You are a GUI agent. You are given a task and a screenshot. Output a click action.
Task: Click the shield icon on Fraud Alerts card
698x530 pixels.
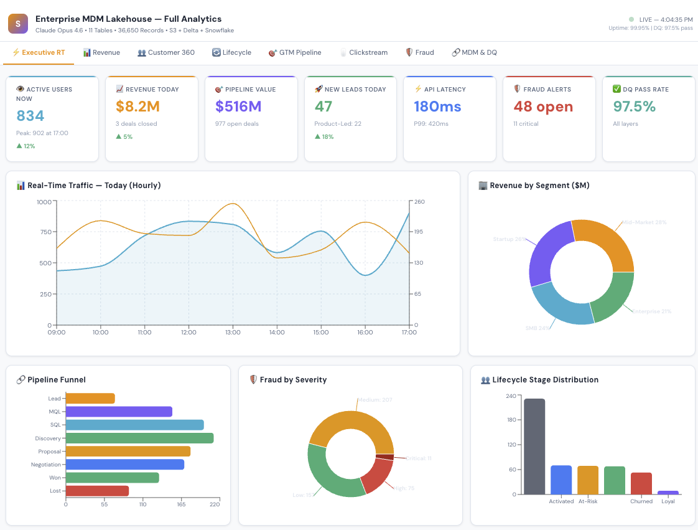pyautogui.click(x=517, y=89)
